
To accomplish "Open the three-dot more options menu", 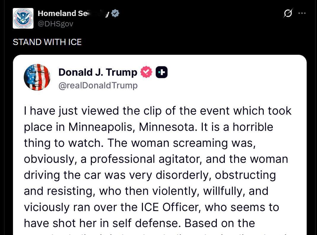I will tap(302, 13).
